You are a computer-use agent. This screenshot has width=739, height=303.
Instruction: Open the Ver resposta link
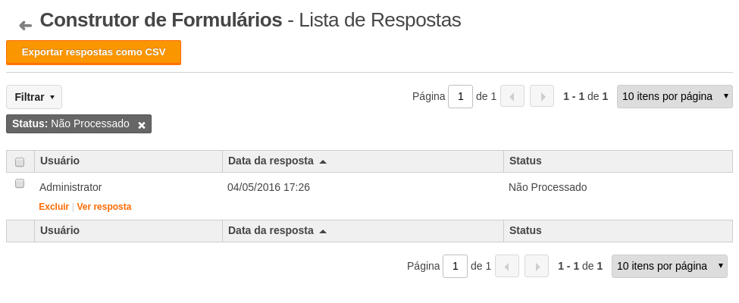click(x=104, y=206)
